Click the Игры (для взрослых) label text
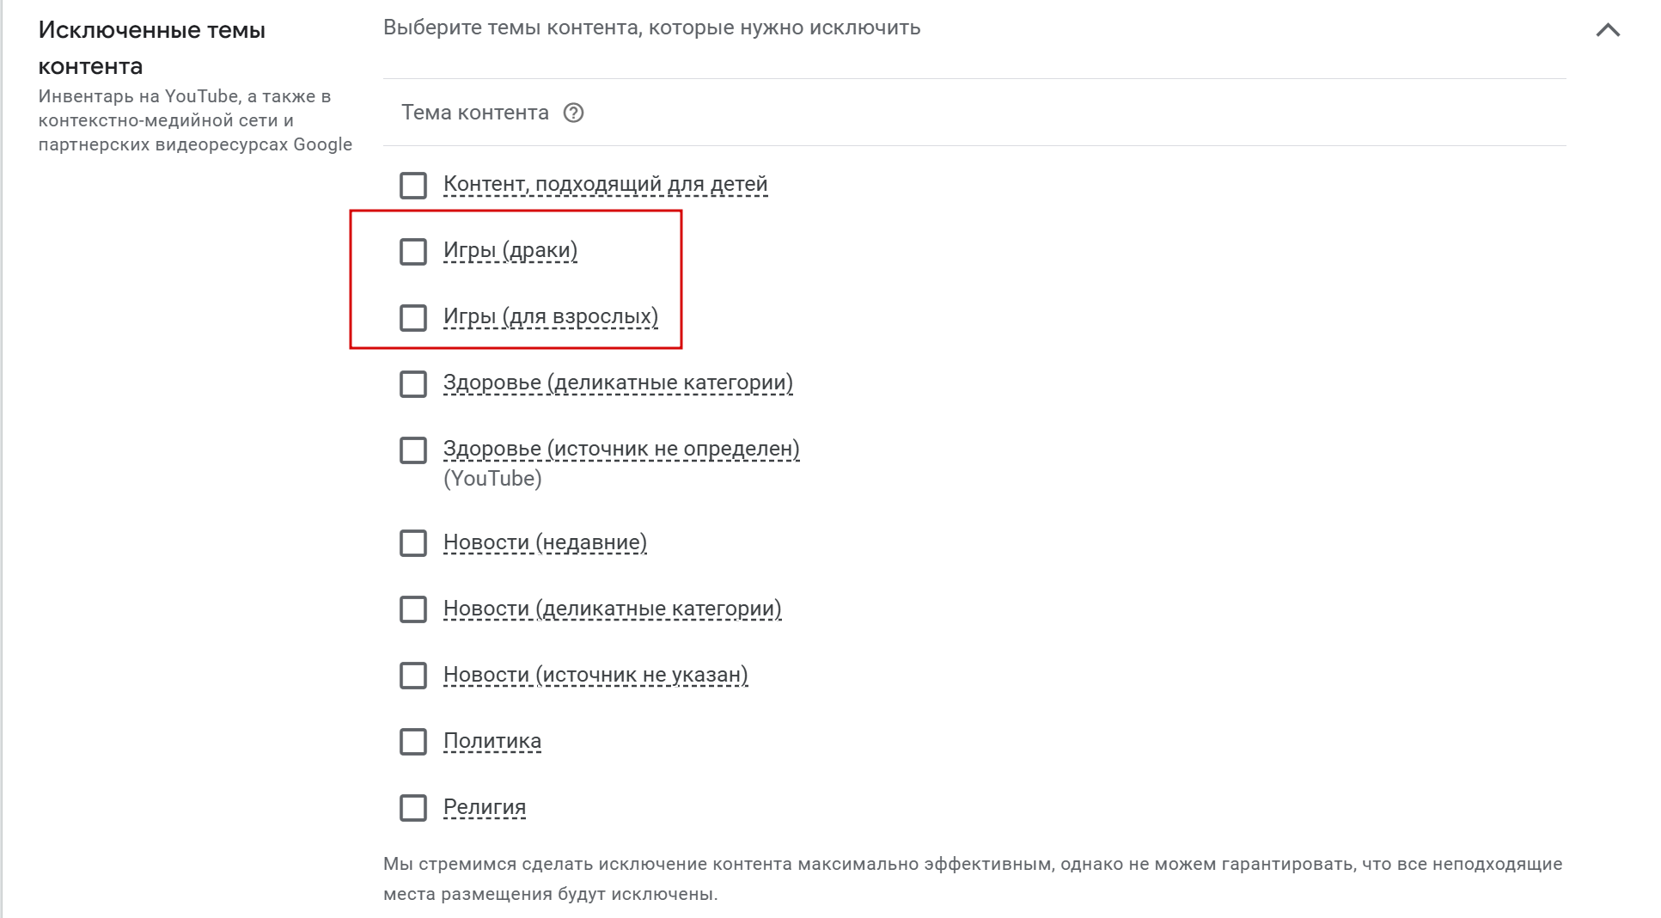The height and width of the screenshot is (918, 1661). 550,317
